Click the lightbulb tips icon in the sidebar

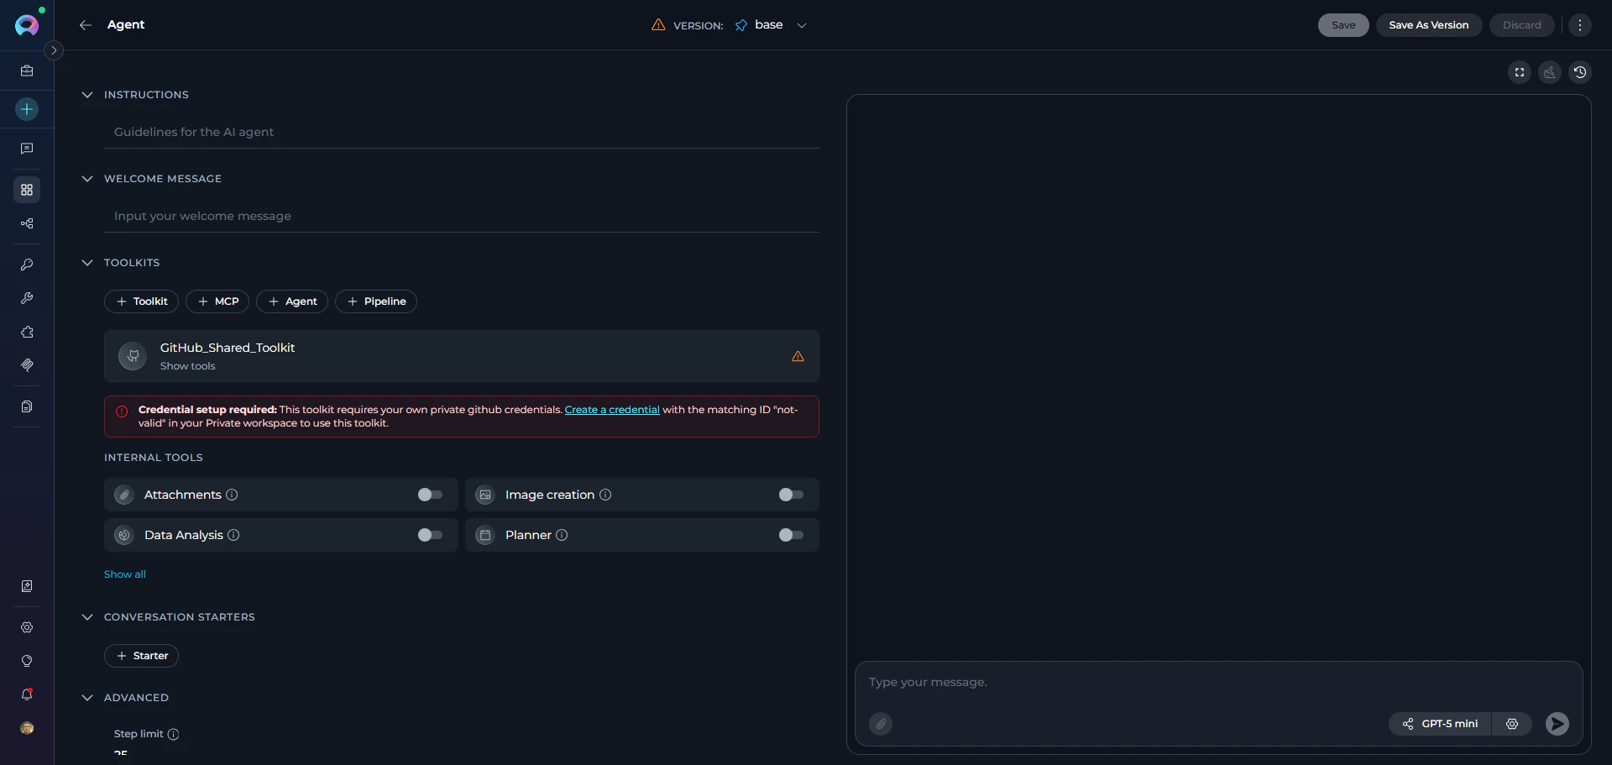pos(27,661)
